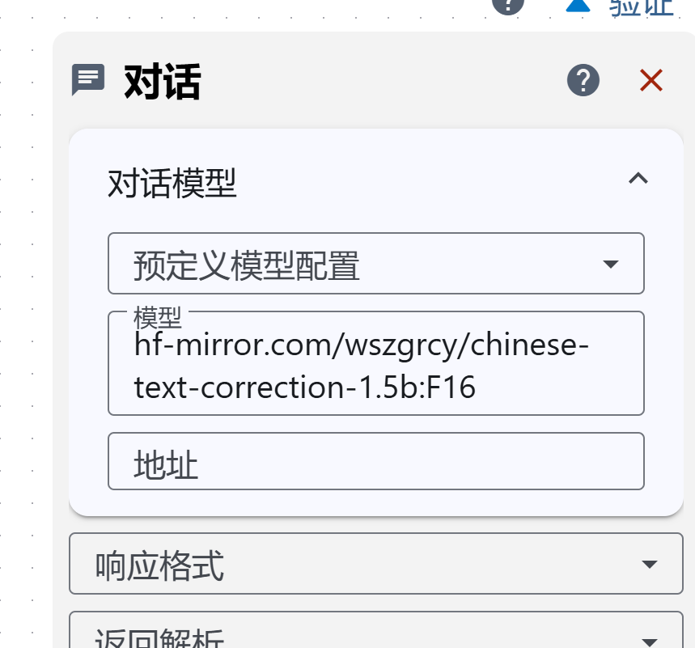Open the 响应格式 dropdown

[x=356, y=565]
